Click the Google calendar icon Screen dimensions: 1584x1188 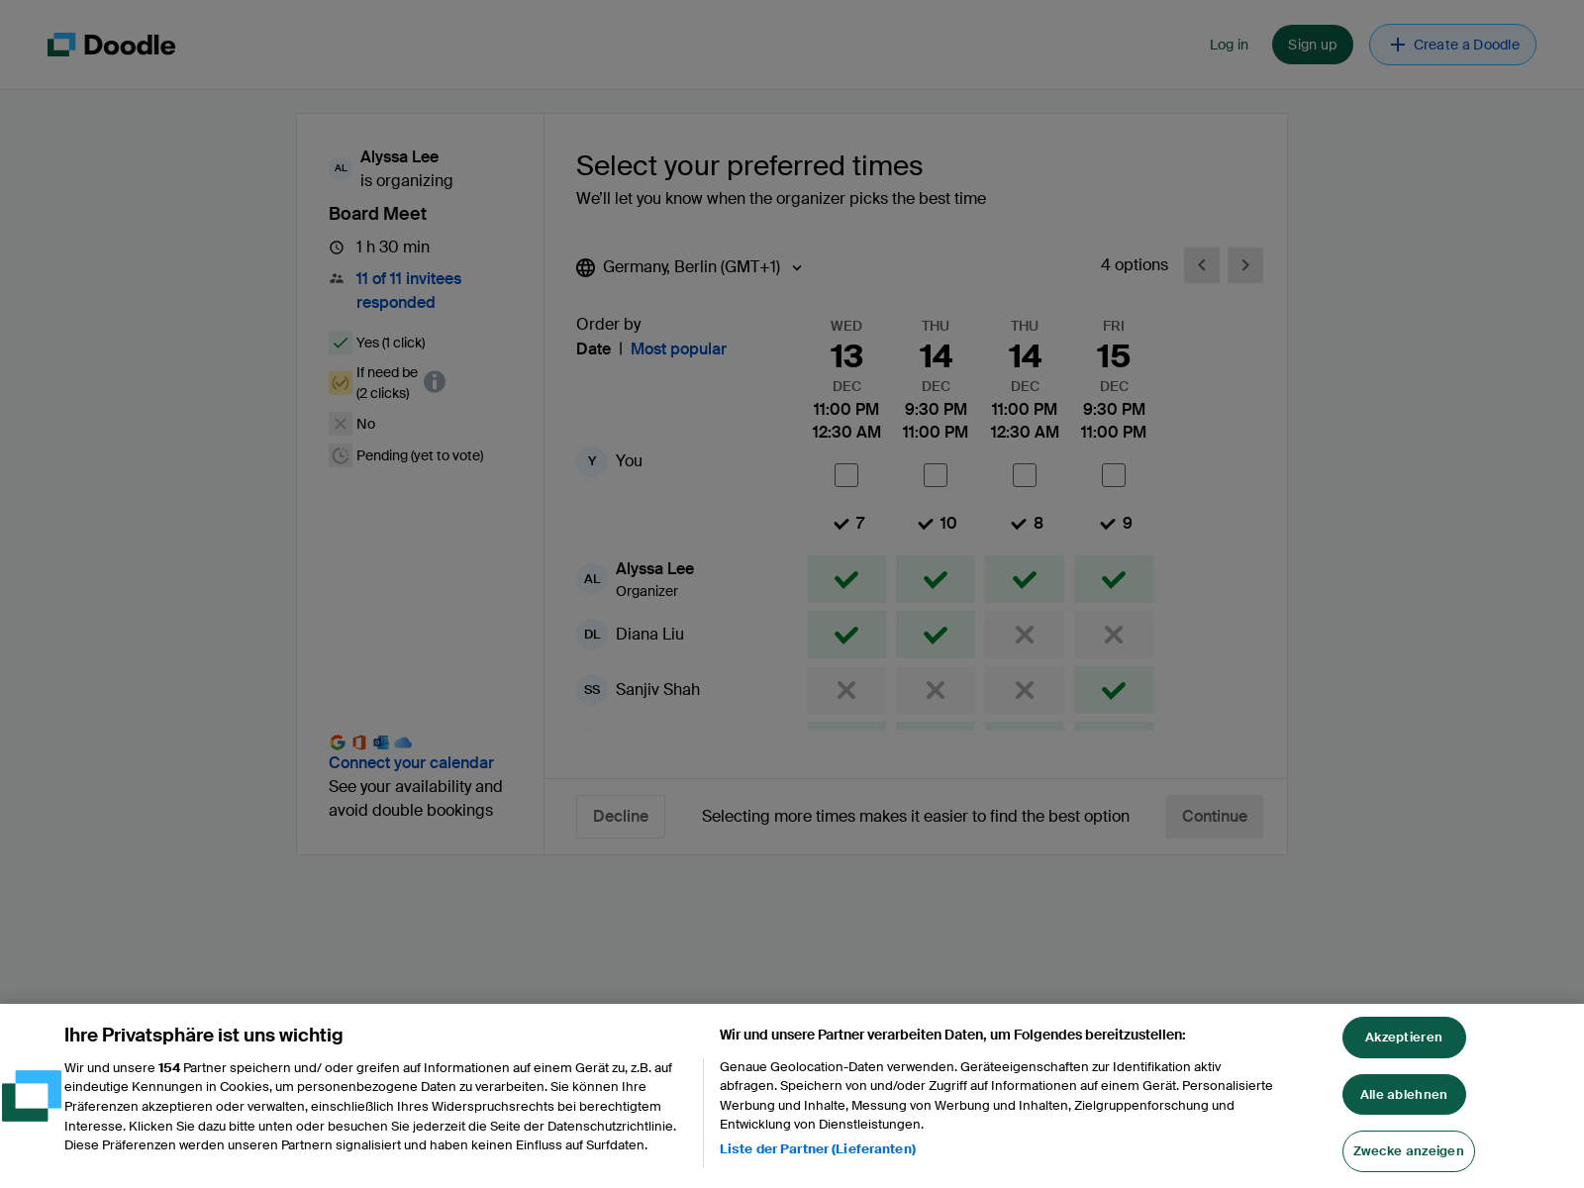(x=338, y=742)
